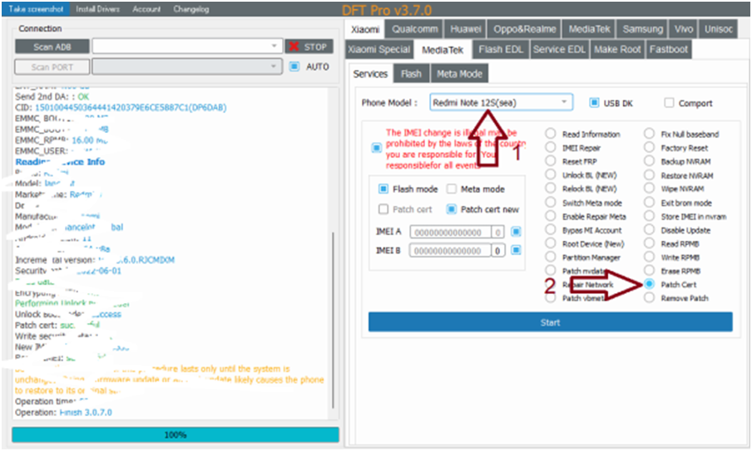Select the Enable Repair Meta option

pos(551,216)
